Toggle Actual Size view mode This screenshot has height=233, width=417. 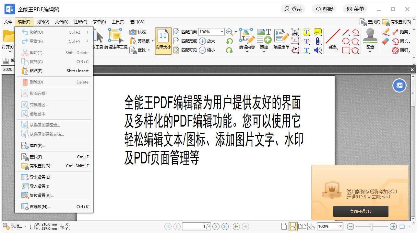[163, 41]
